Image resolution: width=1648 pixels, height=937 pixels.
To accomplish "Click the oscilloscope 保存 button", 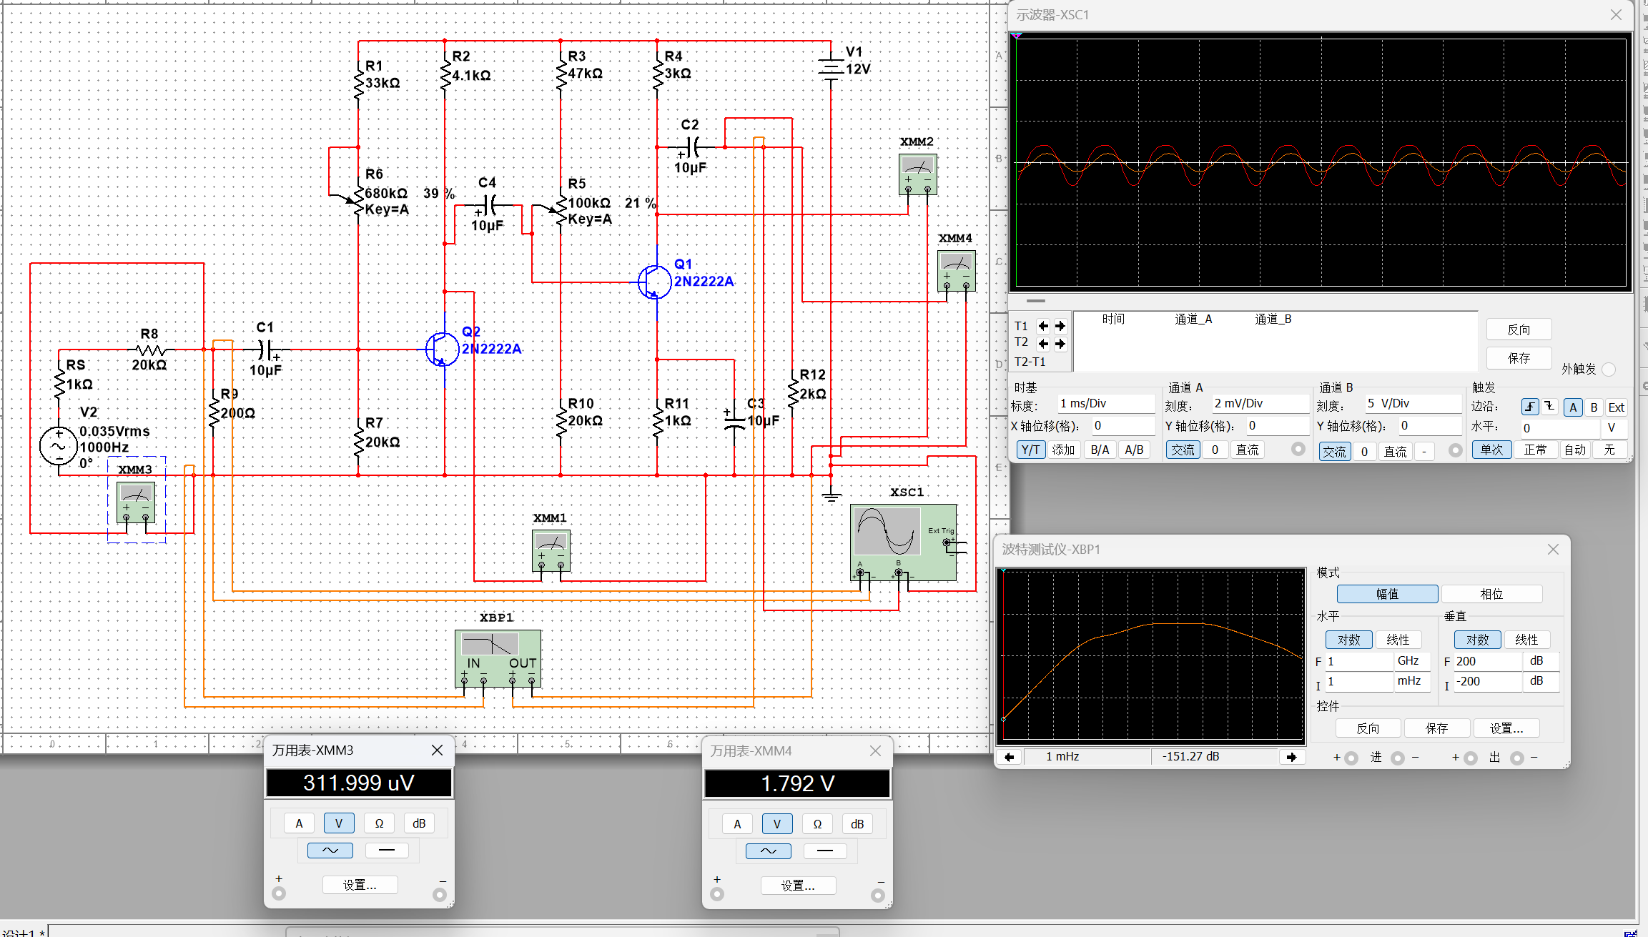I will 1519,358.
